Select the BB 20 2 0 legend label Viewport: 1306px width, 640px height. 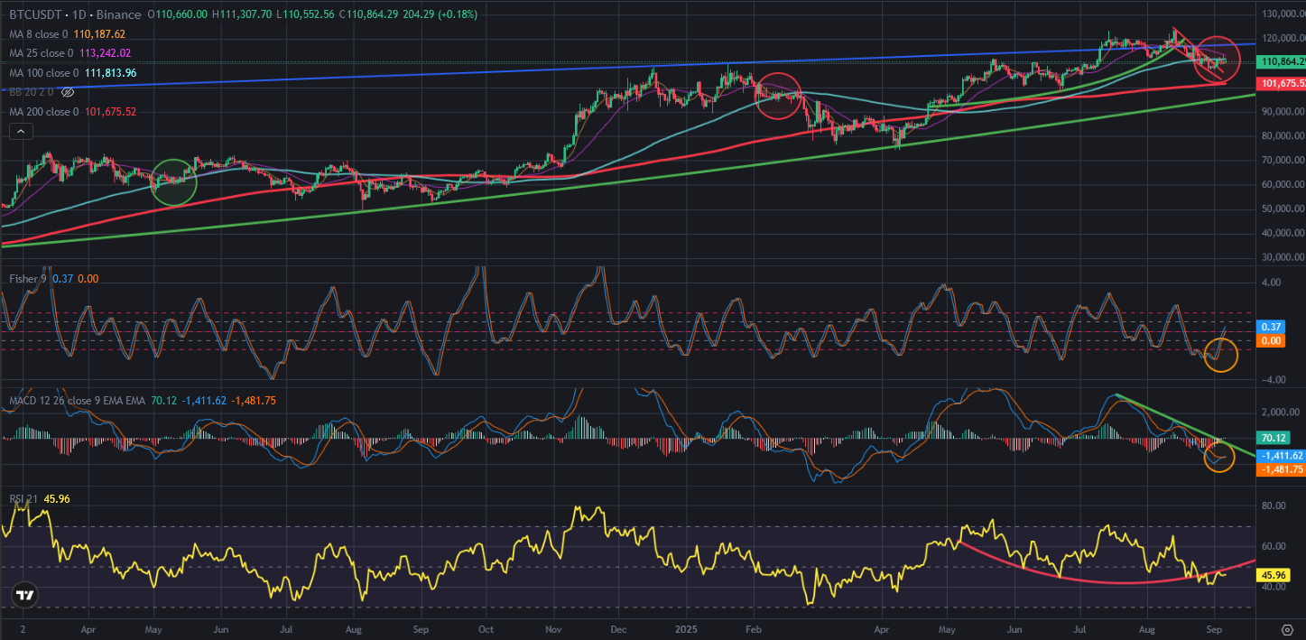point(31,92)
